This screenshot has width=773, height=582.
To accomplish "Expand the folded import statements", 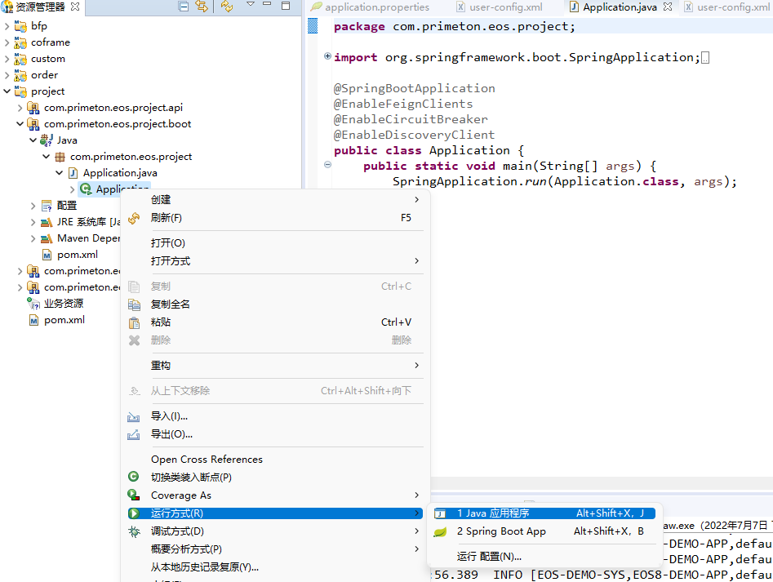I will (x=327, y=57).
